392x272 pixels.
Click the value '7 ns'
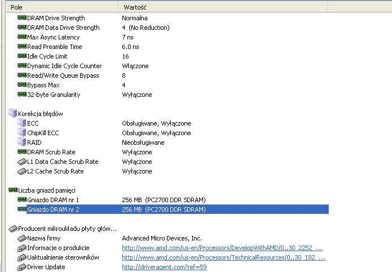pyautogui.click(x=127, y=37)
